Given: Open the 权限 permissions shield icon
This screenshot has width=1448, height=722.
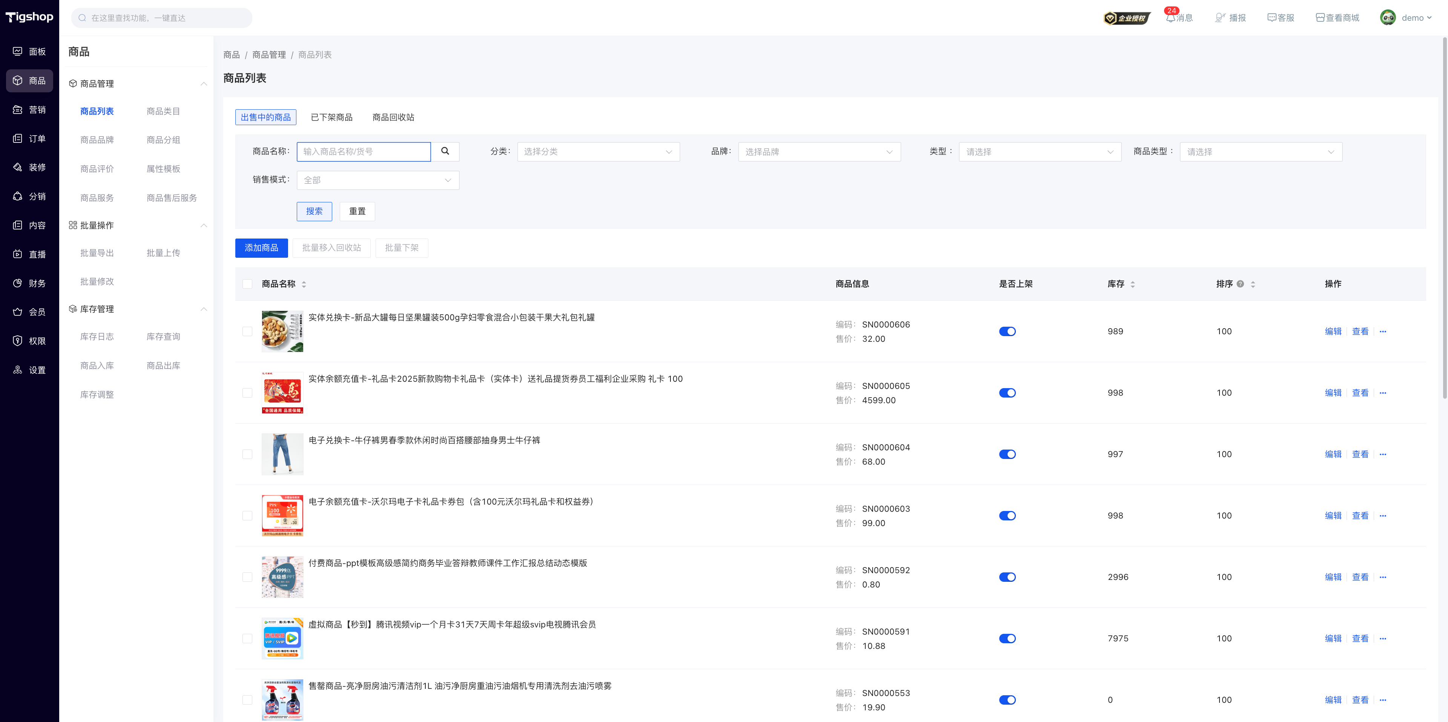Looking at the screenshot, I should click(17, 341).
